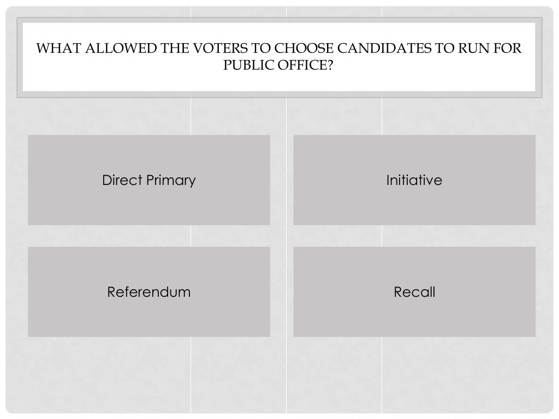
Task: Choose the top-right answer, Initiative
Action: 414,180
